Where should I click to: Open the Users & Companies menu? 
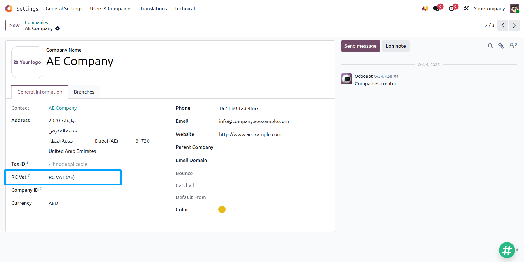(111, 9)
